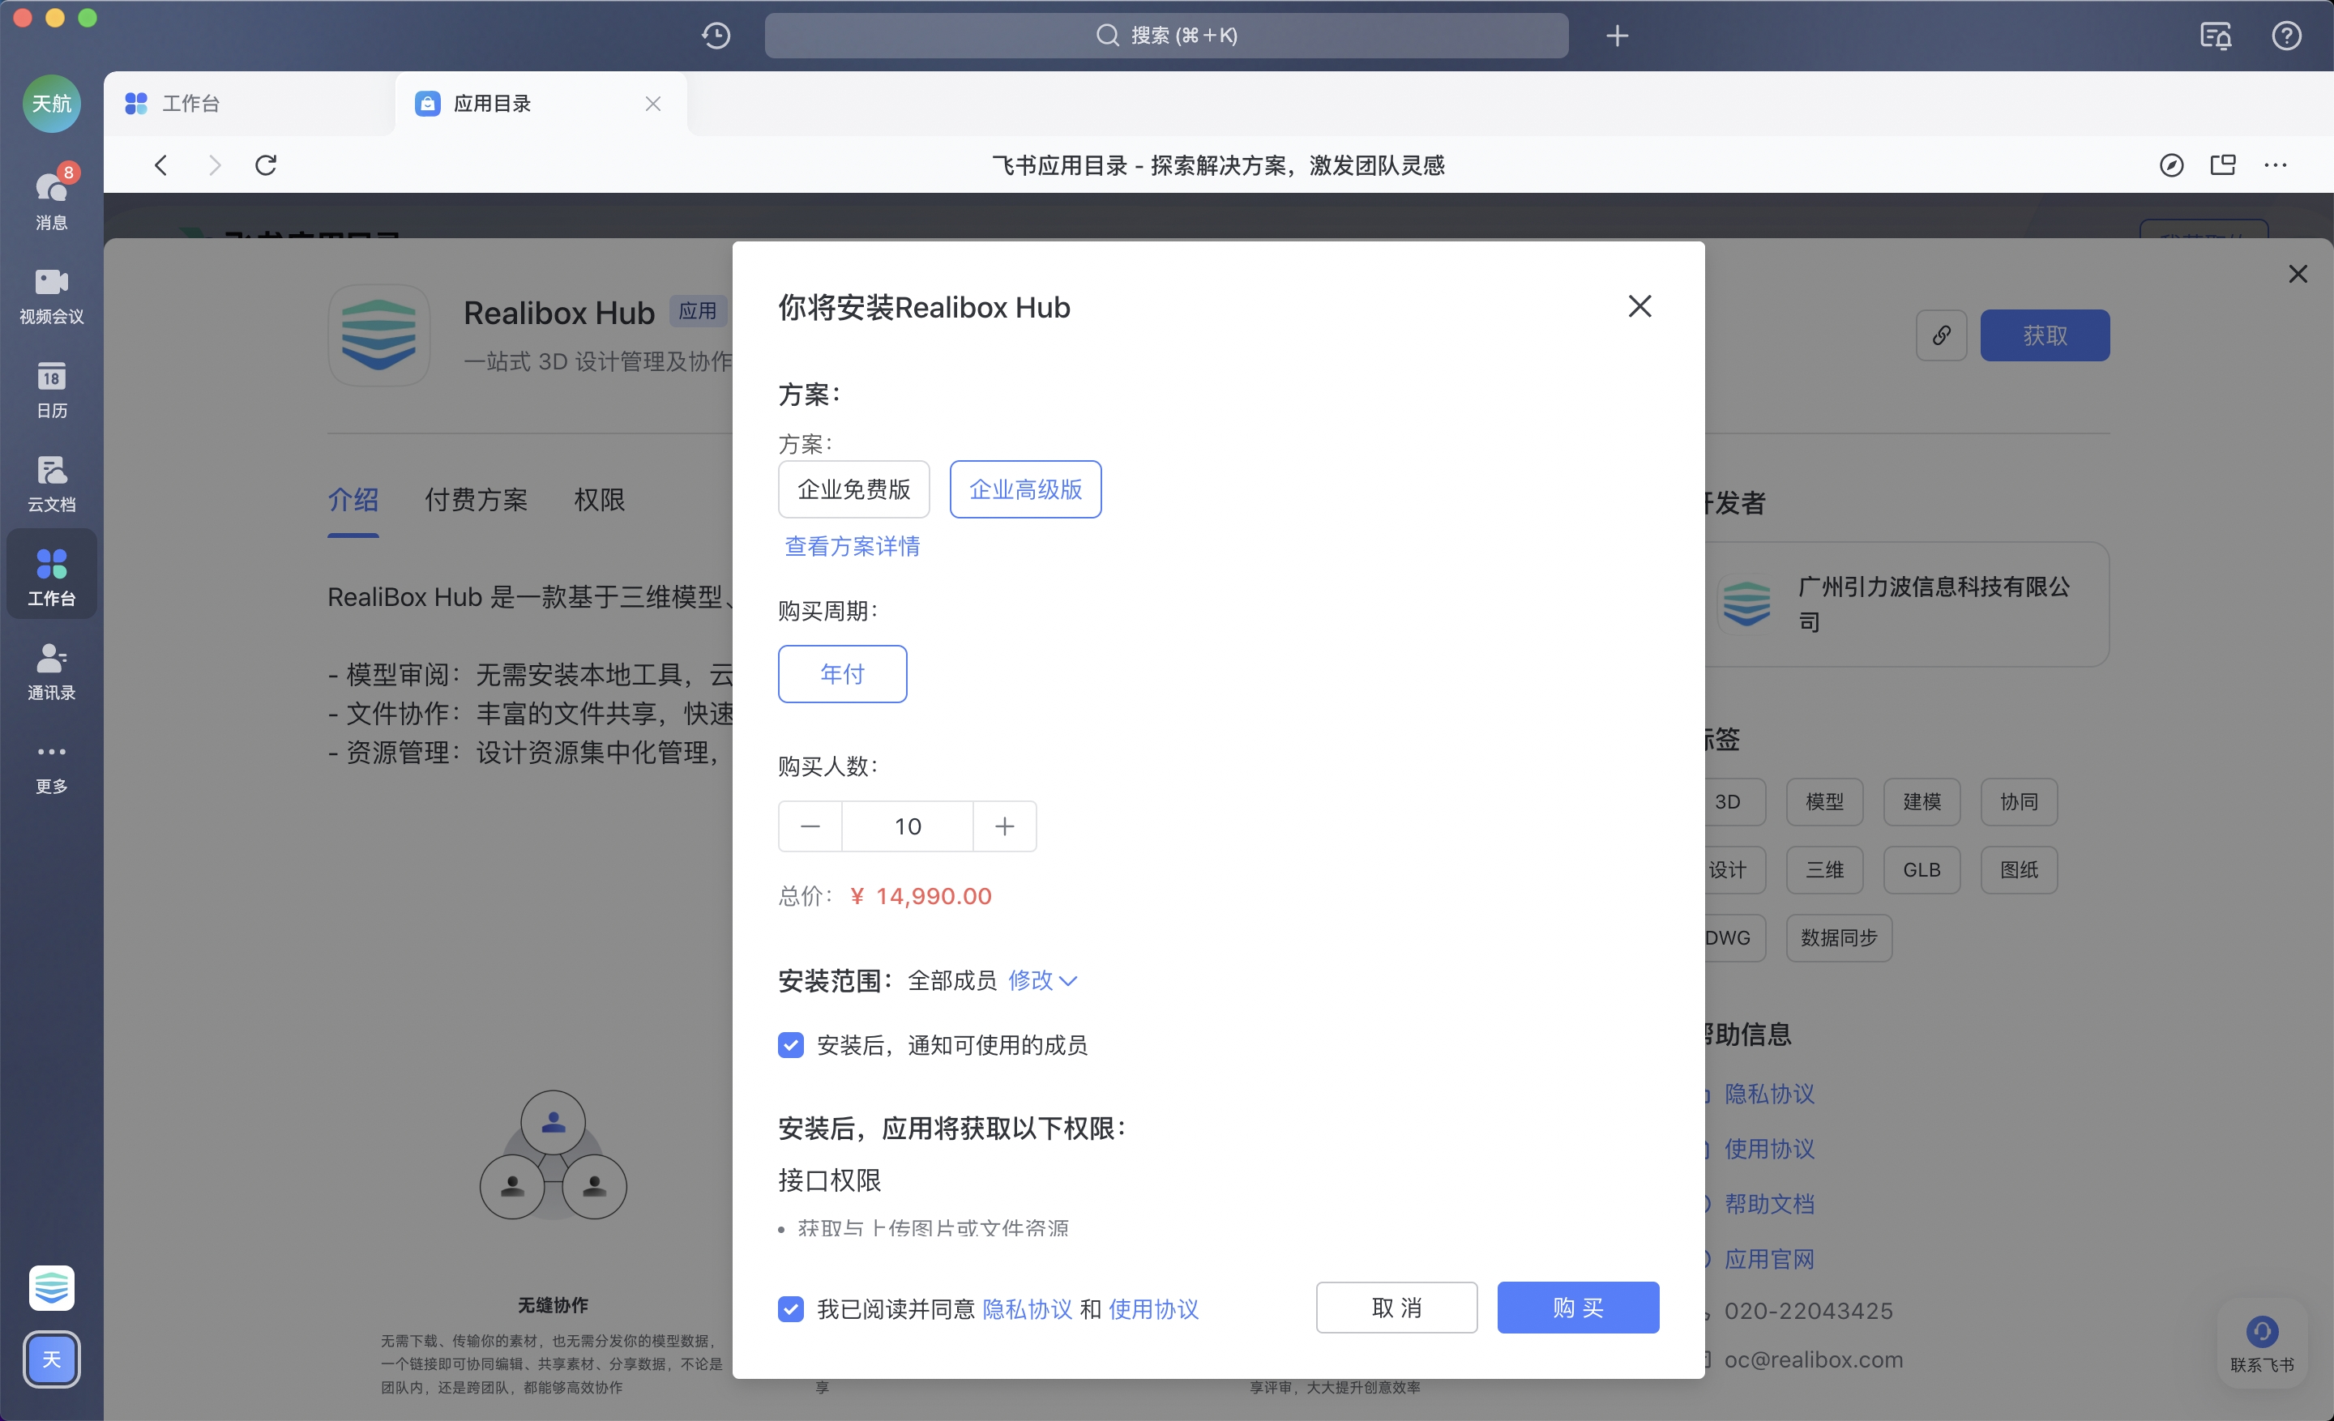The width and height of the screenshot is (2334, 1421).
Task: Close the 应用目录 tab
Action: pyautogui.click(x=652, y=103)
